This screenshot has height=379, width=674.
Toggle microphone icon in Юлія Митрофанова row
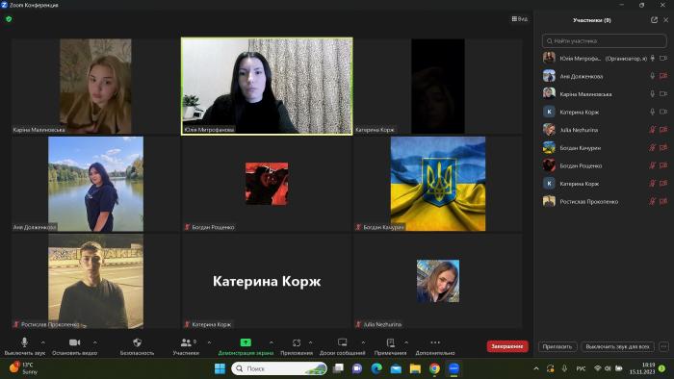(653, 58)
